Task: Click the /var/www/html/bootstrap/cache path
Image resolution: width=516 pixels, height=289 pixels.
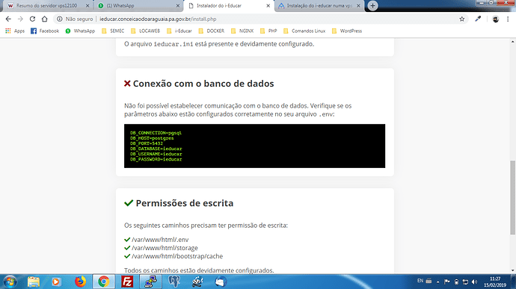Action: point(177,256)
